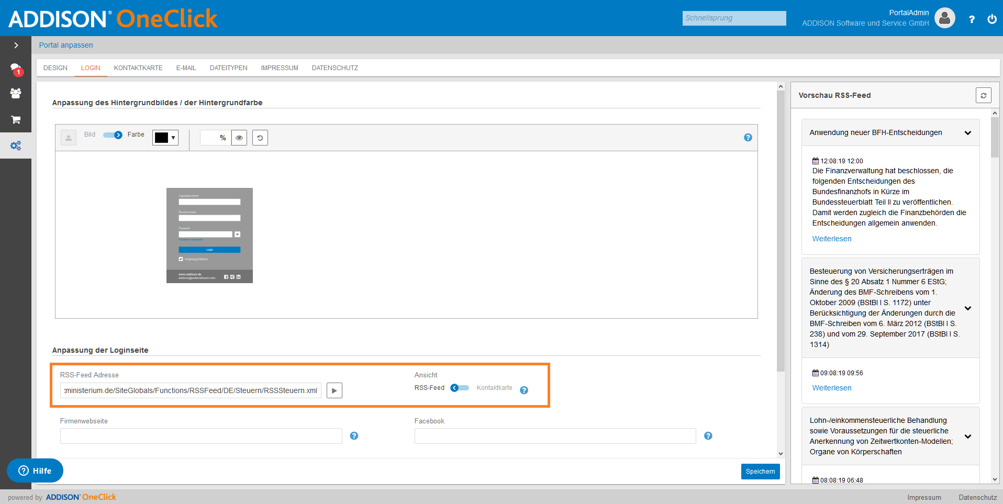Open the black color picker dropdown
The height and width of the screenshot is (504, 1003).
[x=165, y=138]
